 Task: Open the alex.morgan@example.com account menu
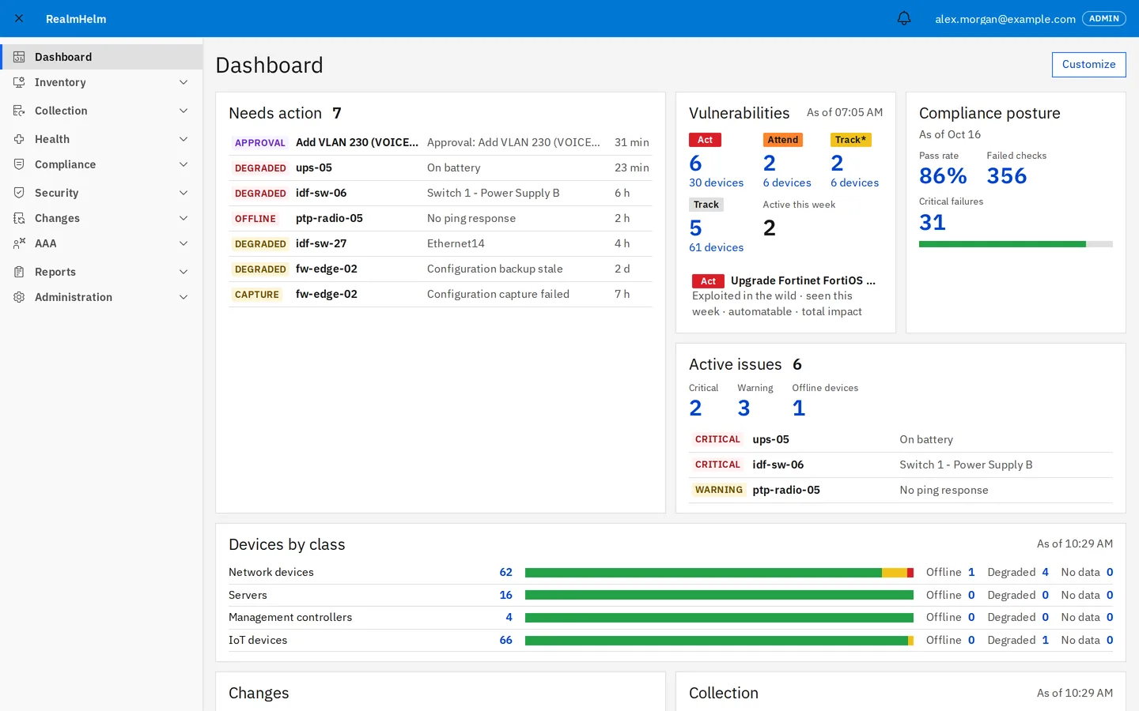pos(1005,19)
